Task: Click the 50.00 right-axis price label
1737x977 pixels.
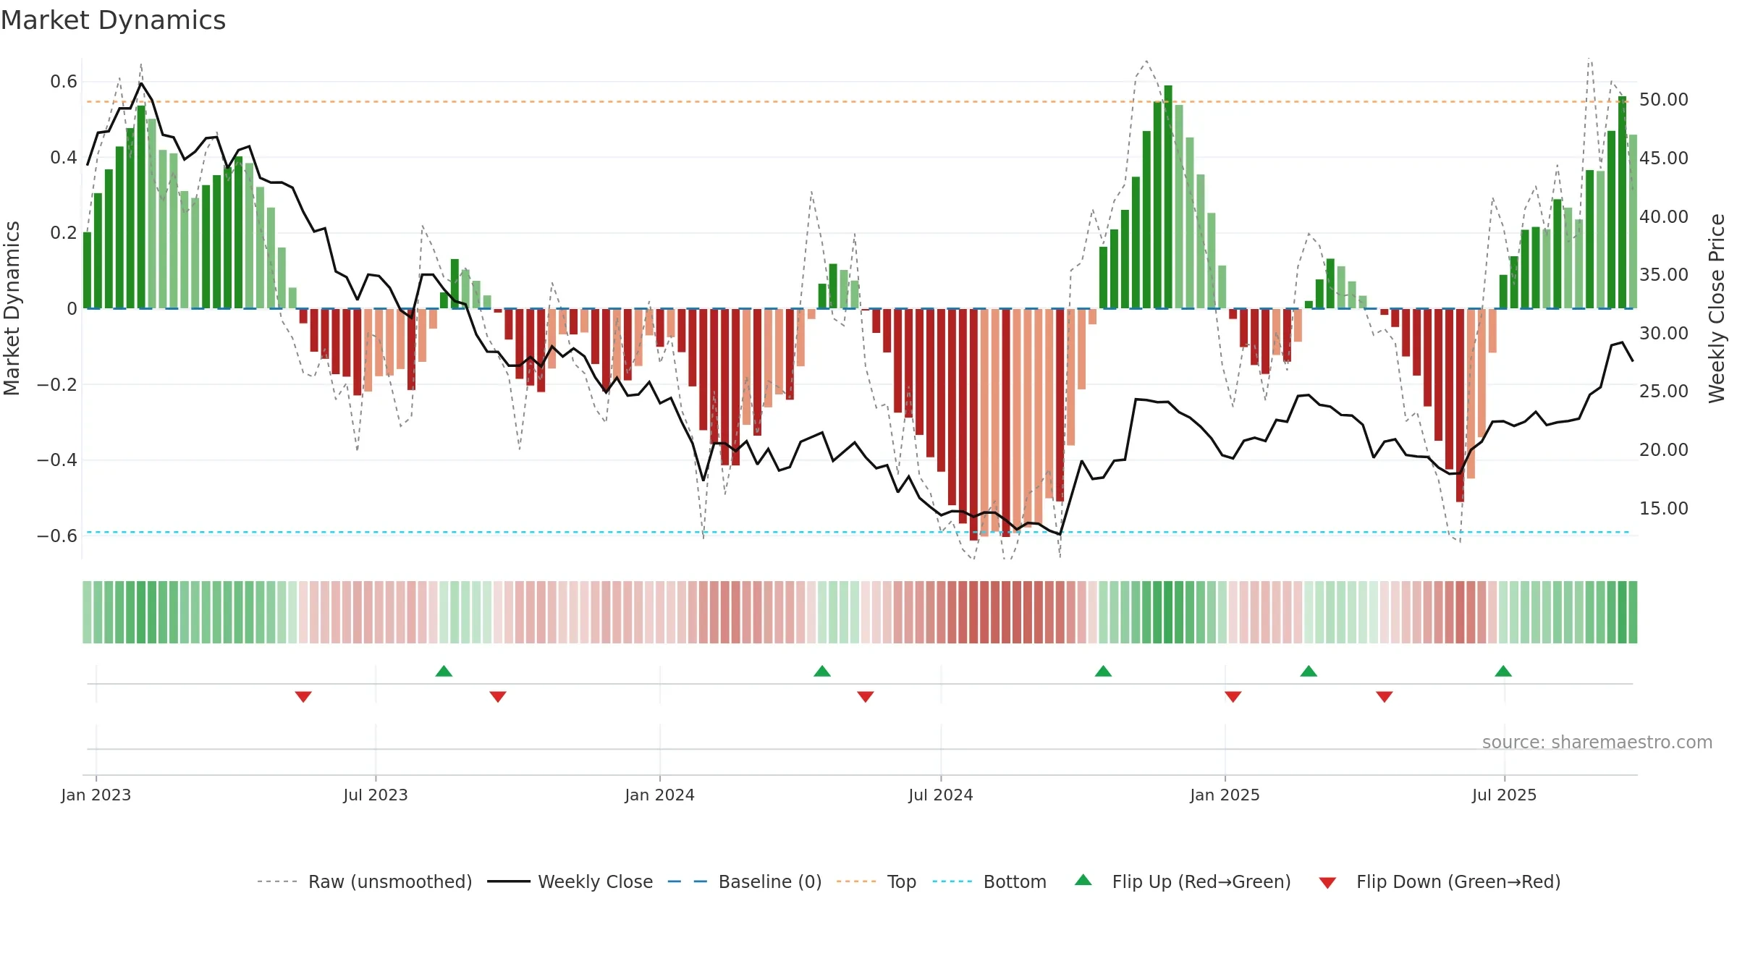Action: pos(1664,100)
